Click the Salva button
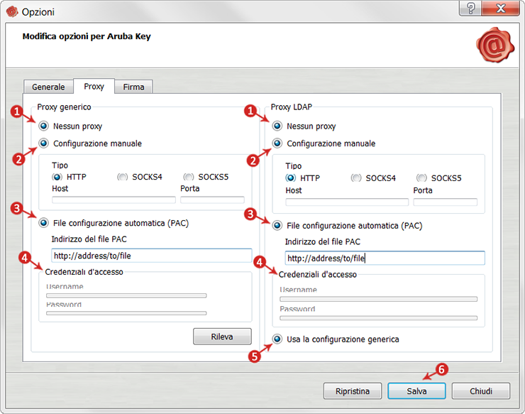Viewport: 525px width, 414px height. pyautogui.click(x=416, y=391)
